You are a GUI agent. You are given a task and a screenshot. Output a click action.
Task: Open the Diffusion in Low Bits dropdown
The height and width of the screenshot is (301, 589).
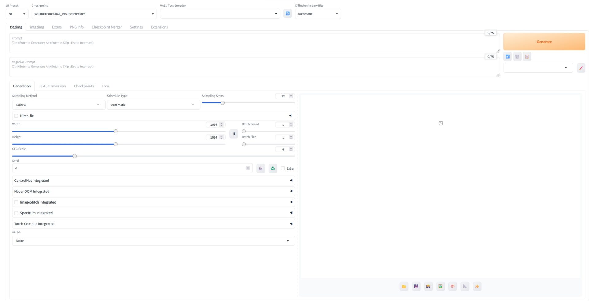click(x=318, y=14)
